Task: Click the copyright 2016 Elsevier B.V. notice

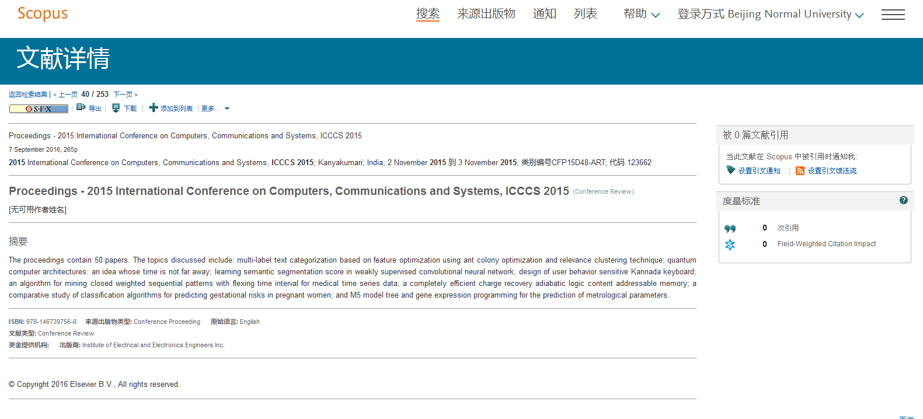Action: (95, 385)
